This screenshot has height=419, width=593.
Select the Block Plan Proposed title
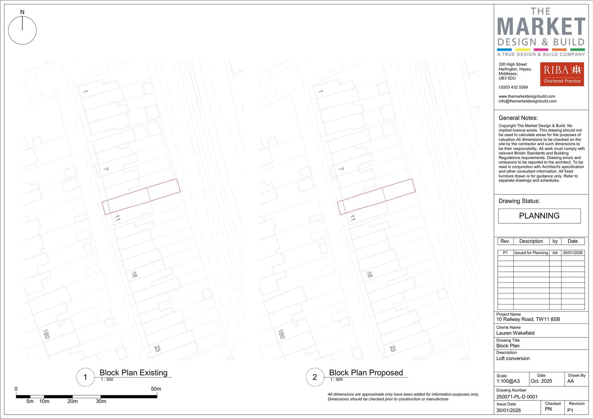coord(366,373)
